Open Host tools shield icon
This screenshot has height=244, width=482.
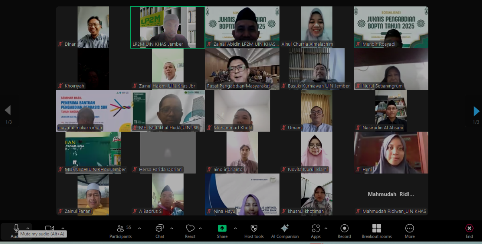[x=254, y=228]
